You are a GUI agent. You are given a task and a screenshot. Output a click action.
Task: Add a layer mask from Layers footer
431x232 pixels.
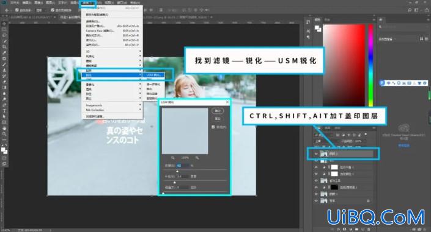click(344, 229)
